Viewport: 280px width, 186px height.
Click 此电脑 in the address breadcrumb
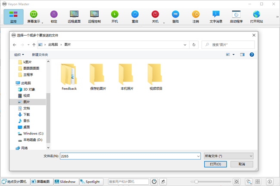[53, 45]
